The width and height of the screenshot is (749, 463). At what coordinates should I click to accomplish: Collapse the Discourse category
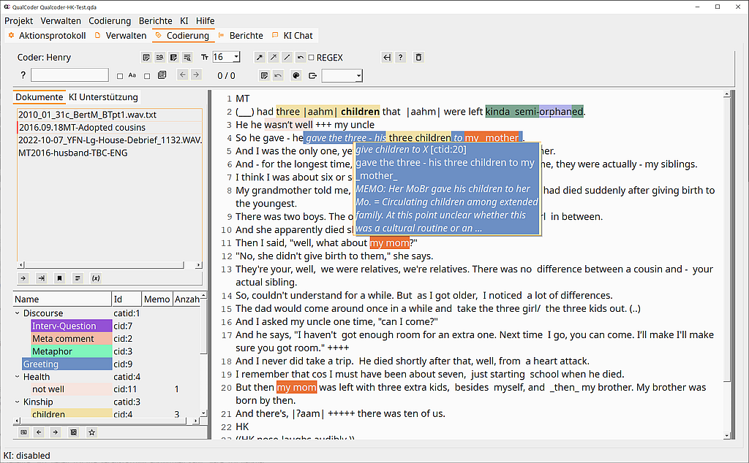click(18, 313)
